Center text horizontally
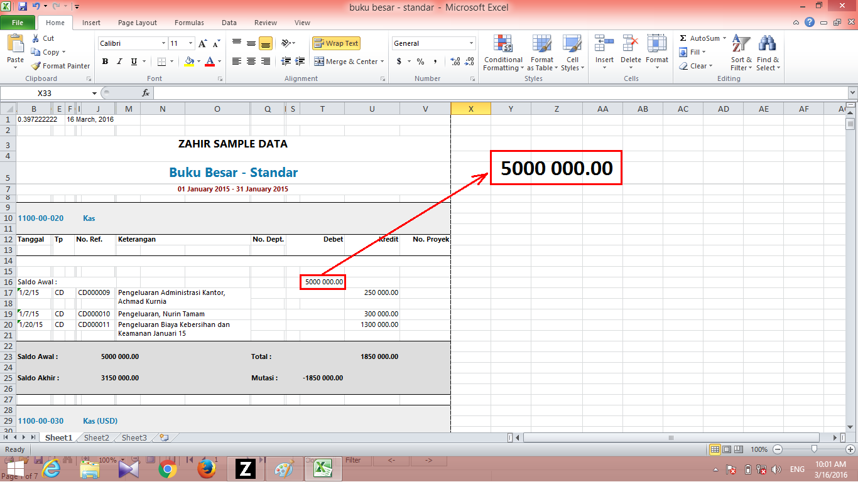Viewport: 858px width, 482px height. pos(251,62)
